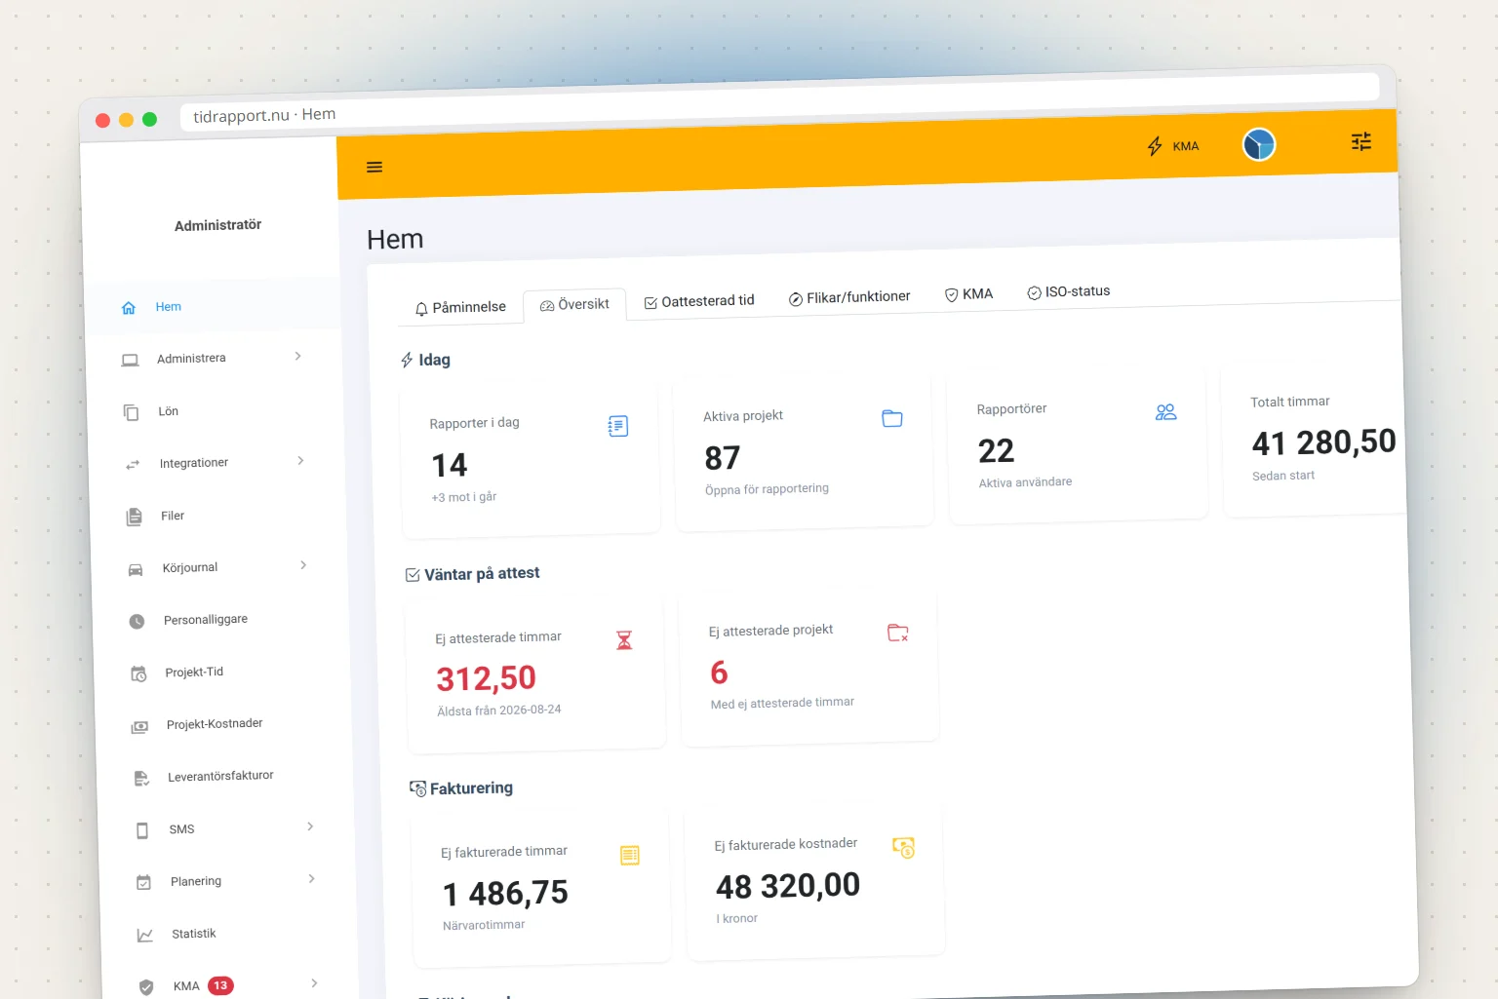This screenshot has width=1498, height=999.
Task: Expand the Planering submenu chevron
Action: click(x=312, y=878)
